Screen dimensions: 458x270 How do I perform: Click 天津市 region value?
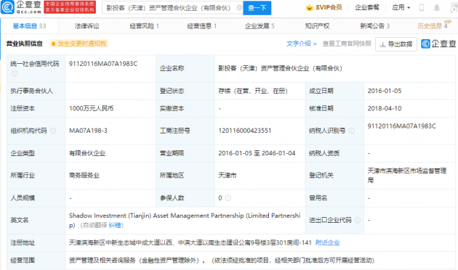tap(228, 176)
